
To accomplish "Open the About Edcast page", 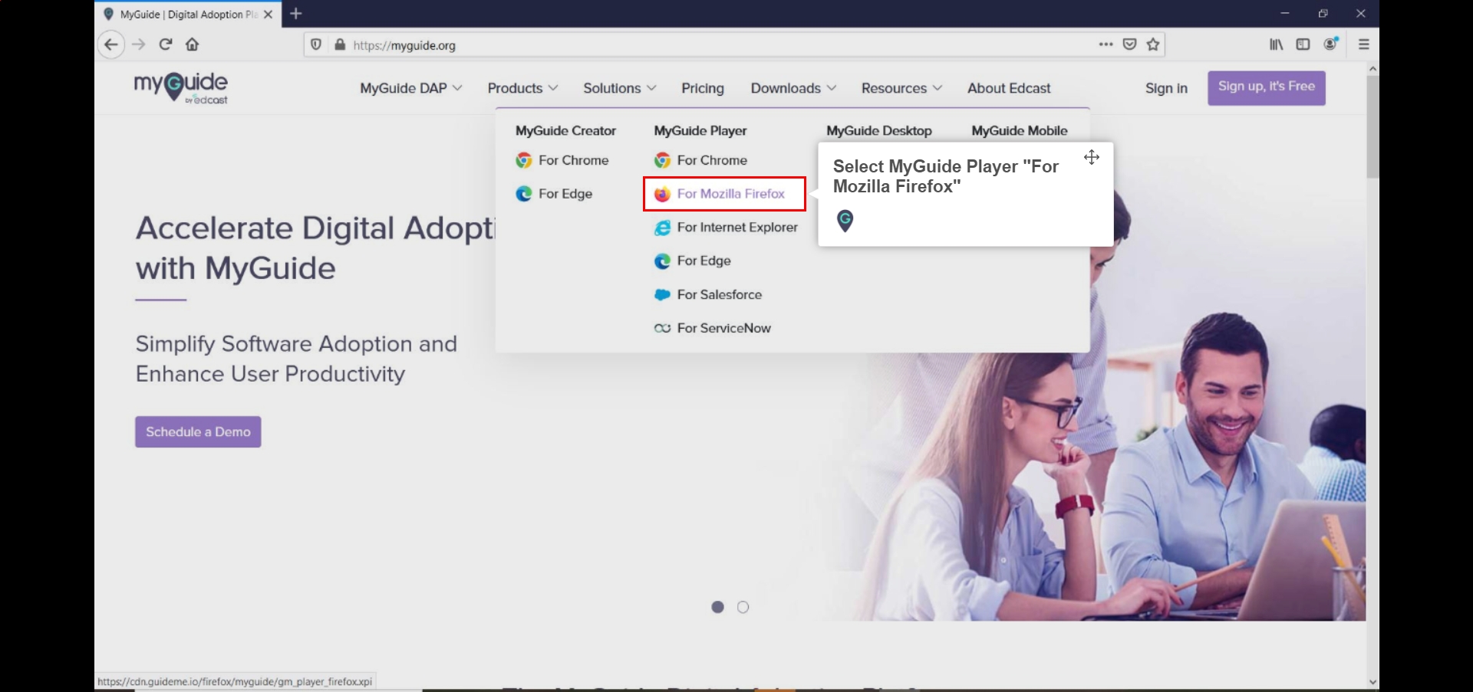I will click(1009, 88).
